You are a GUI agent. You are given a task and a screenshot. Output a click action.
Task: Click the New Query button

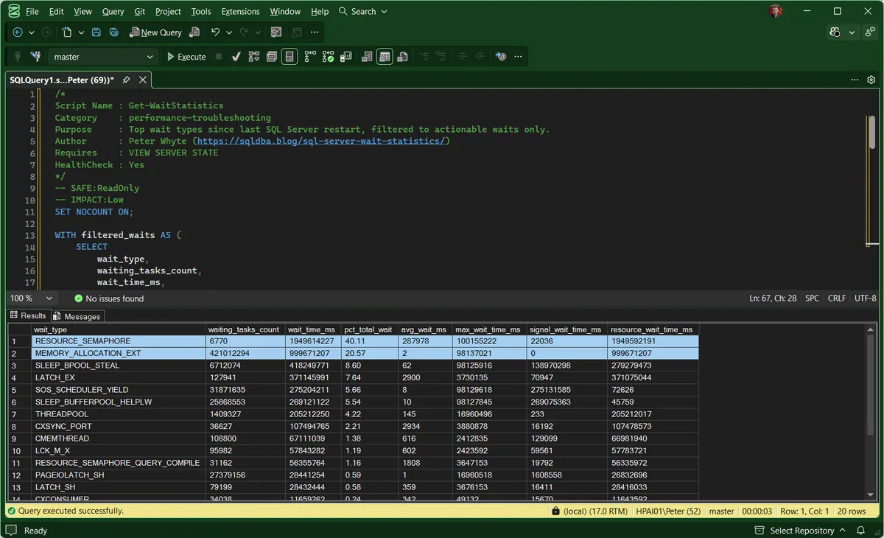[155, 32]
